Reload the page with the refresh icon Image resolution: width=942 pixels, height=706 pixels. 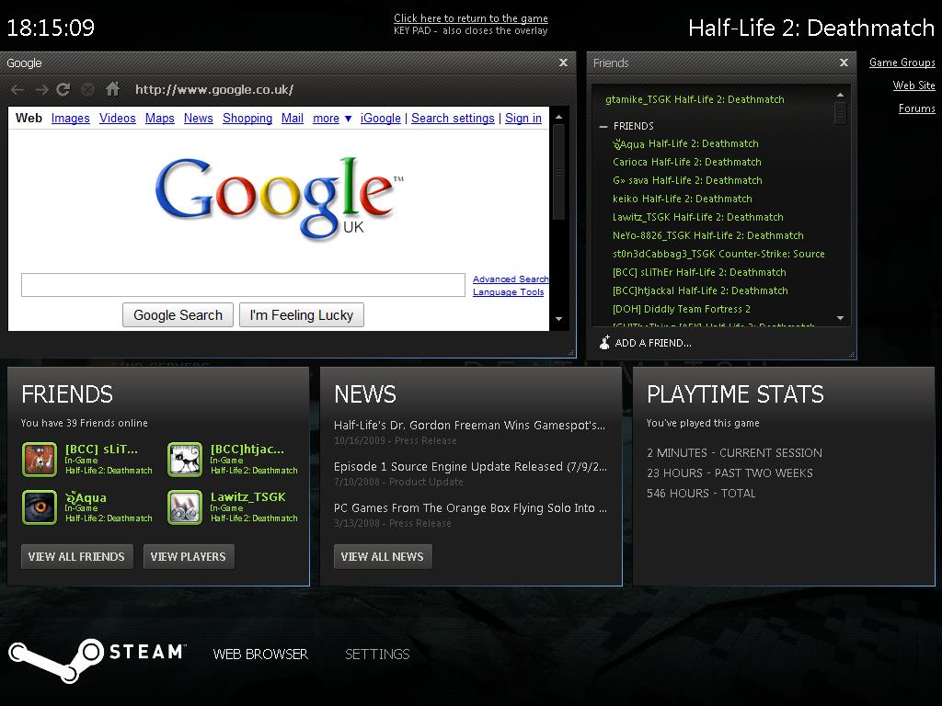point(63,89)
